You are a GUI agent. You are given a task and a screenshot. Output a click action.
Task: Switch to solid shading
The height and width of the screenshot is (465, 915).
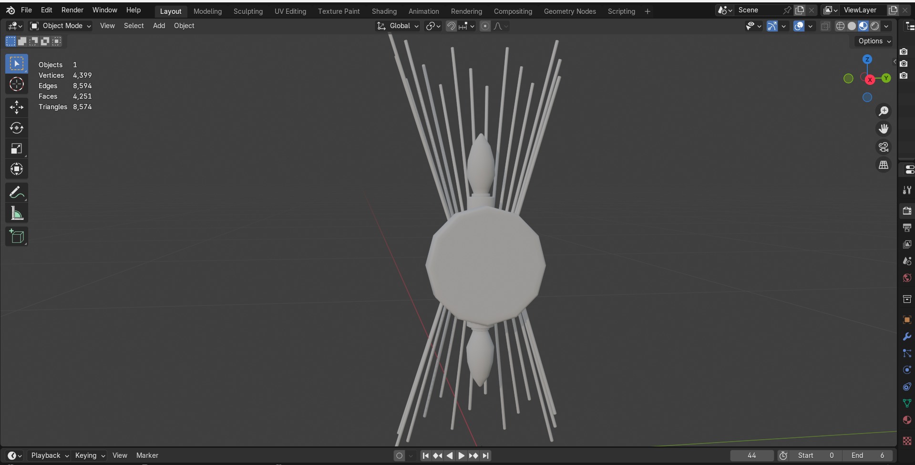point(852,26)
